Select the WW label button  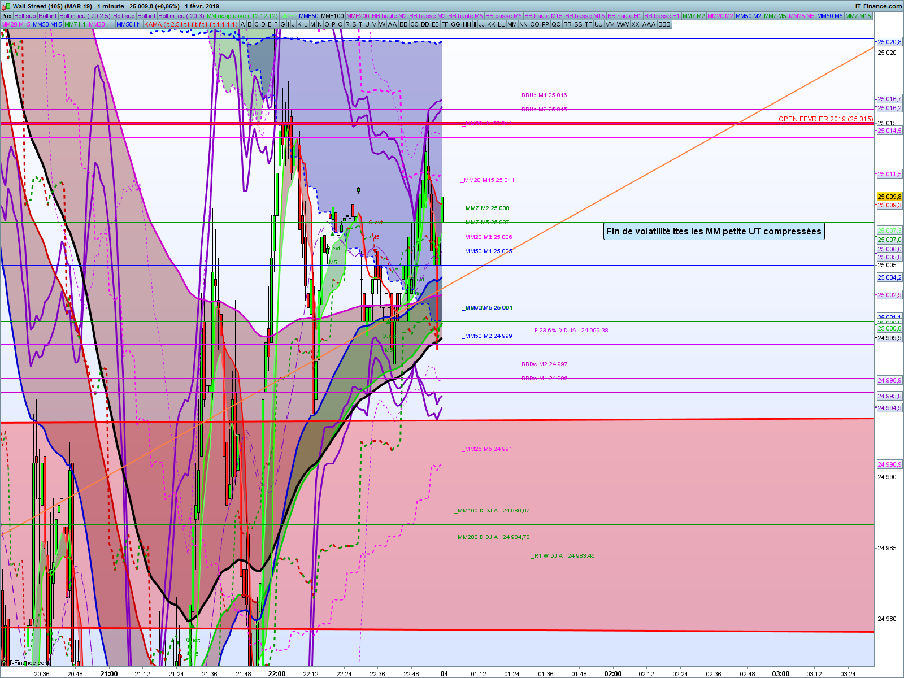623,24
